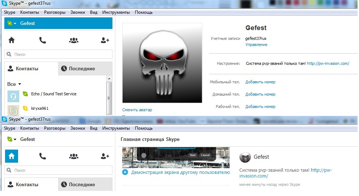Screen dimensions: 359x196
Task: Open Помощь menu in lower window
Action: pyautogui.click(x=144, y=128)
